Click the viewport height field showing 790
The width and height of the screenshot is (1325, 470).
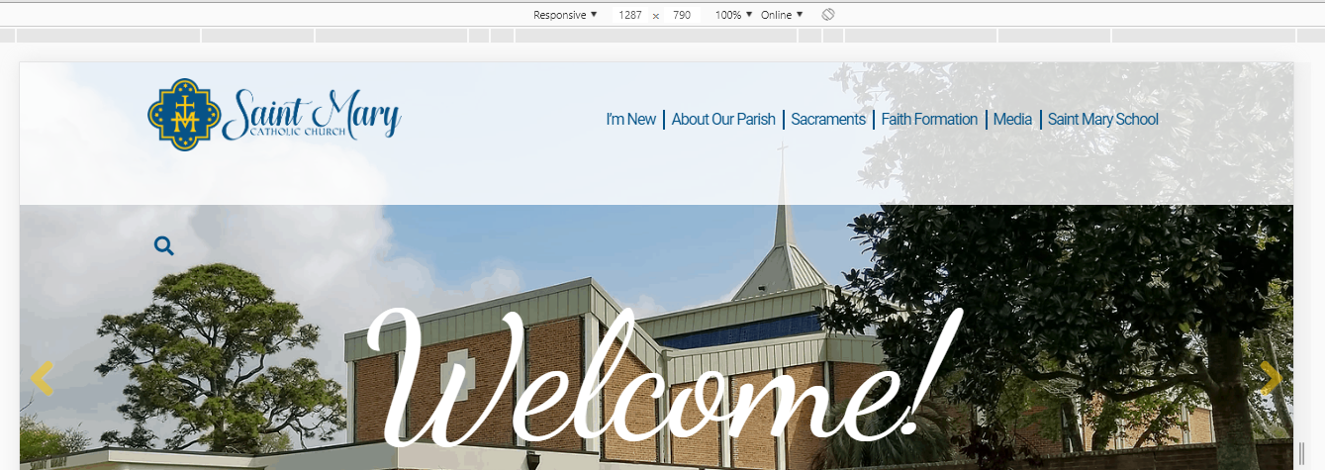click(682, 15)
